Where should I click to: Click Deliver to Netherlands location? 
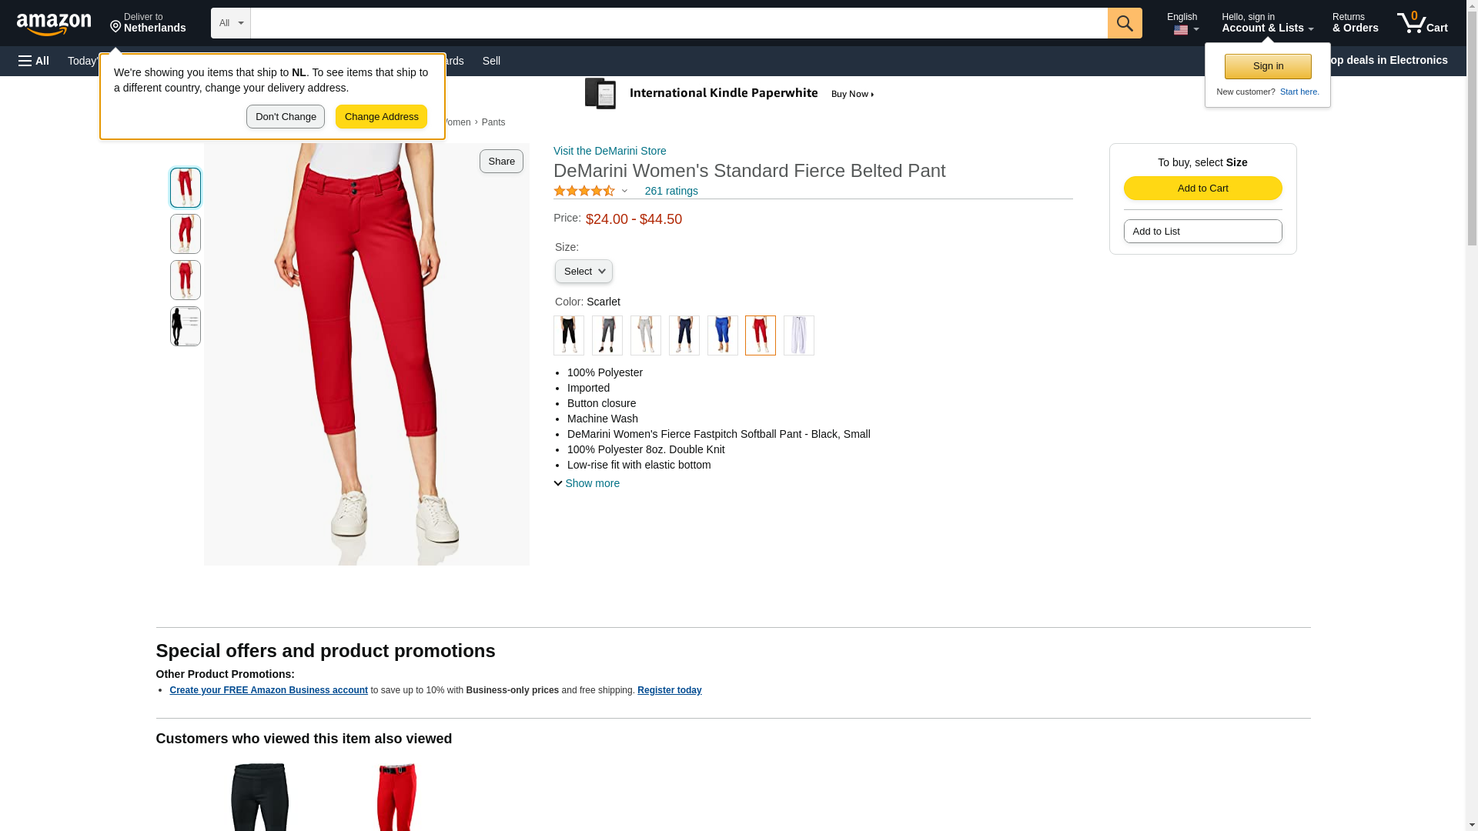[148, 23]
